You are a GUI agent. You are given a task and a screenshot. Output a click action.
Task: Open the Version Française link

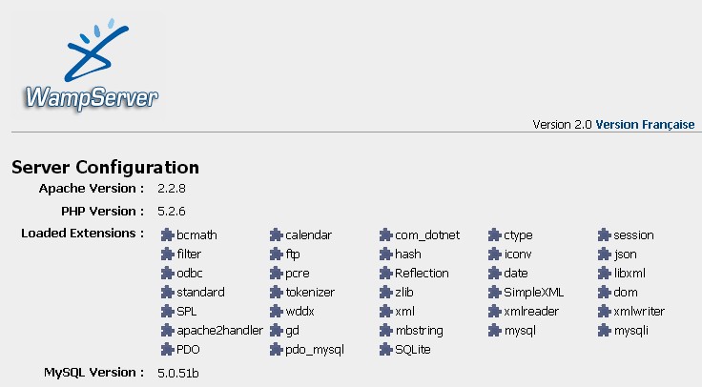tap(646, 124)
